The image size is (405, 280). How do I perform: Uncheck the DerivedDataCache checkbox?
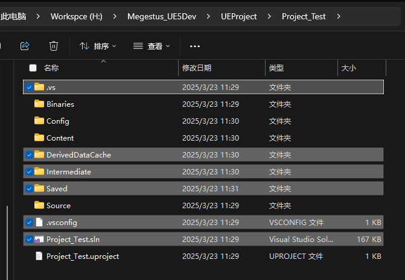[29, 155]
